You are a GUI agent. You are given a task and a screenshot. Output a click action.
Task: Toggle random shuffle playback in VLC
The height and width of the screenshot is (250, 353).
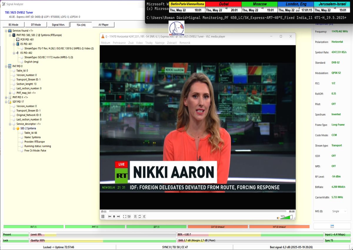(144, 216)
